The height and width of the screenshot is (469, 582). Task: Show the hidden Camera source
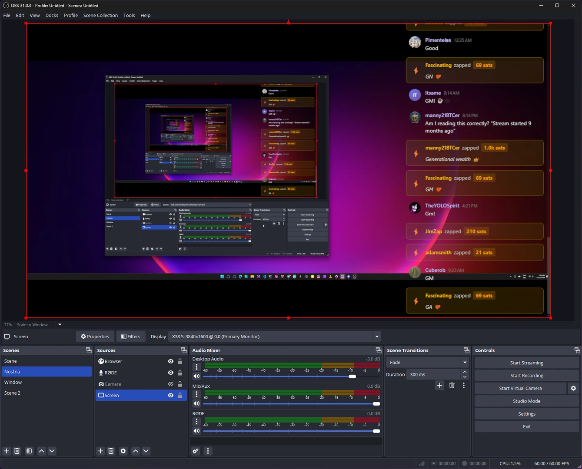click(x=170, y=384)
